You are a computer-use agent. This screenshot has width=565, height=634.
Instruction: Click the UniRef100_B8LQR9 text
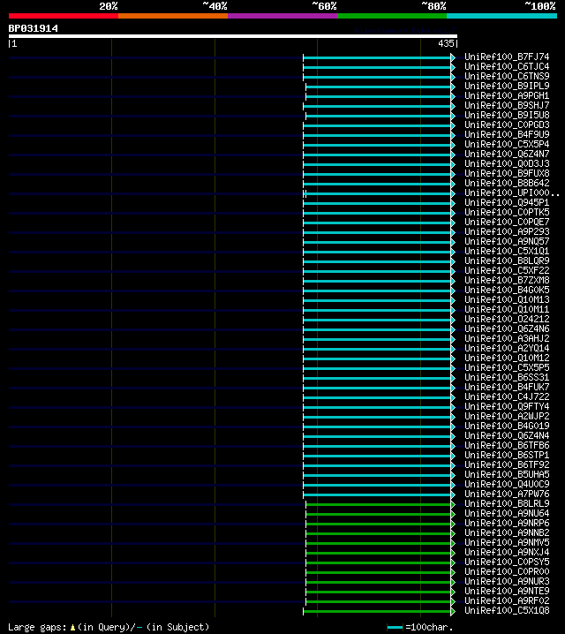point(507,260)
